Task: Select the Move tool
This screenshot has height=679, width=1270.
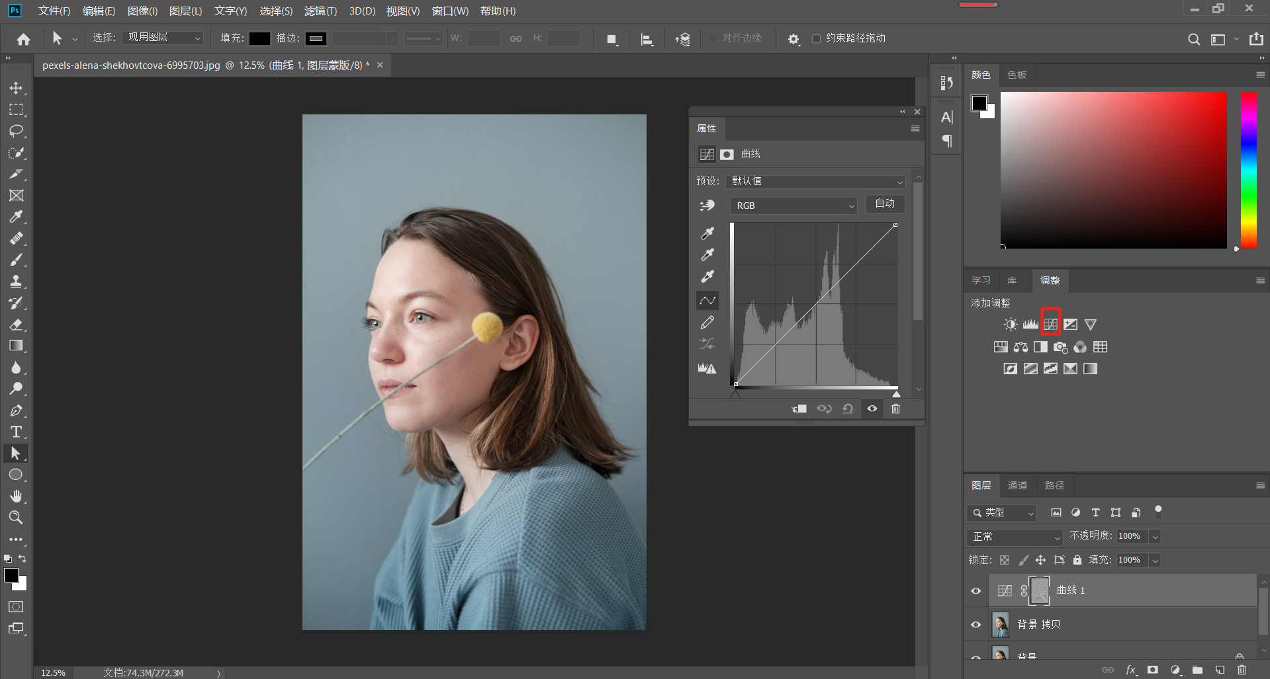Action: pos(16,88)
